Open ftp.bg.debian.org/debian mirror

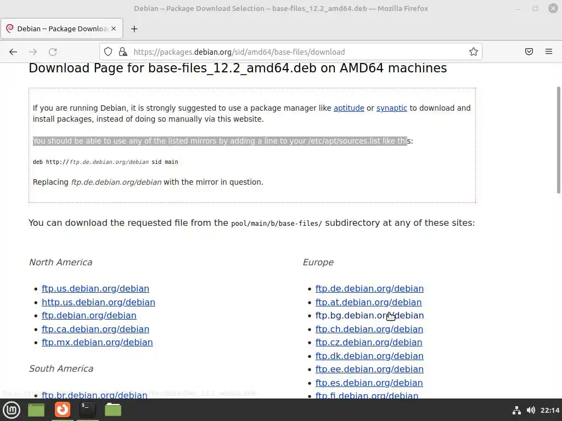(x=369, y=315)
